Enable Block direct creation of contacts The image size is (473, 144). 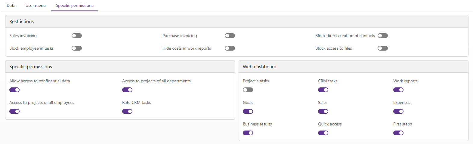pos(383,36)
